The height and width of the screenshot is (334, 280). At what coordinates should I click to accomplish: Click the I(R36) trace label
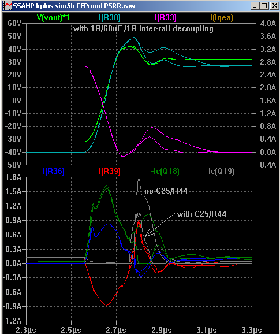pos(54,171)
